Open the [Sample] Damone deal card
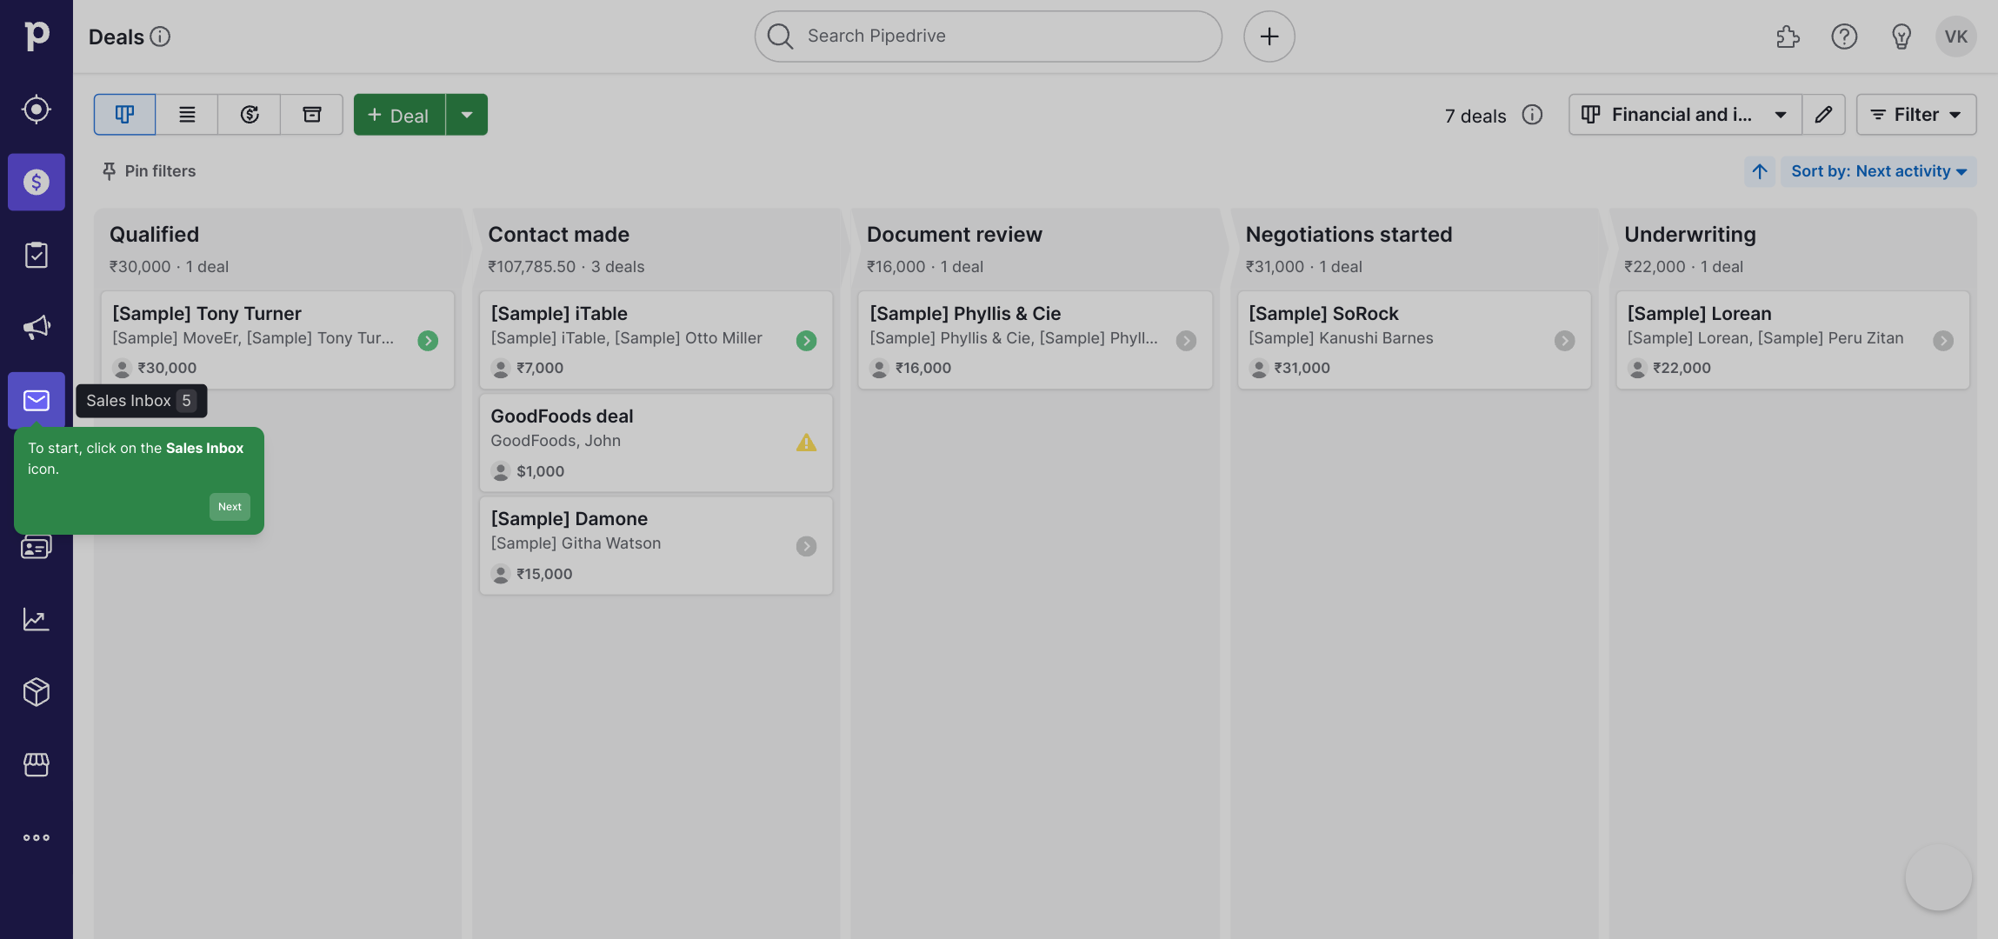The height and width of the screenshot is (939, 1998). 656,545
